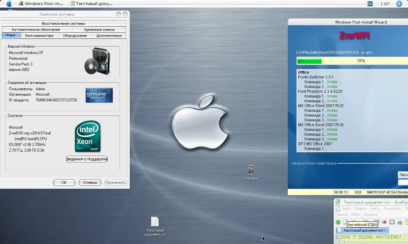This screenshot has height=244, width=408.
Task: Click the print icon in AkelPad toolbar
Action: coord(400,222)
